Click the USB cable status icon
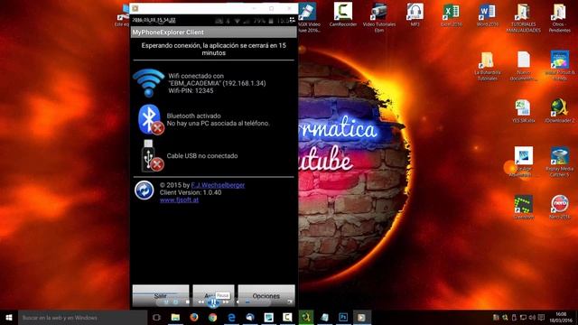Viewport: 578px width, 325px height. (152, 156)
